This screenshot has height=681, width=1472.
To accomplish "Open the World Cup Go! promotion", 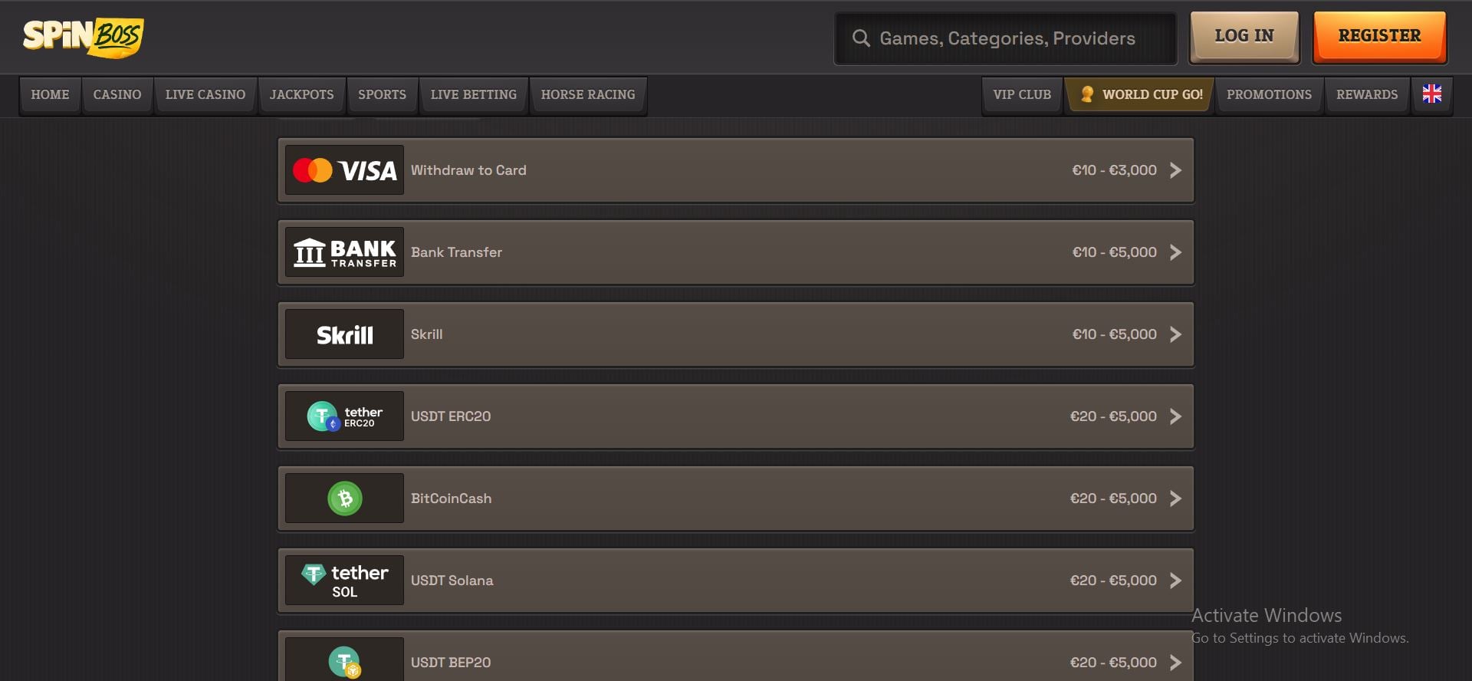I will coord(1139,95).
